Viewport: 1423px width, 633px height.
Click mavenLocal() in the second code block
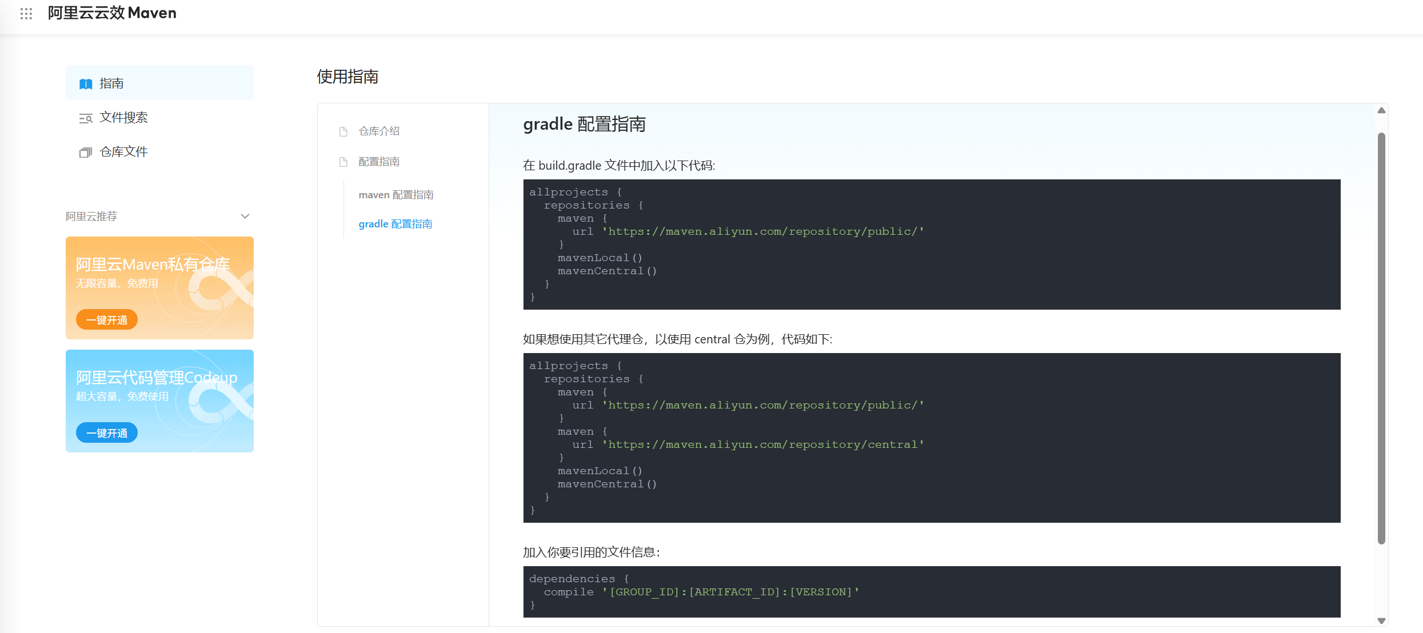point(600,471)
